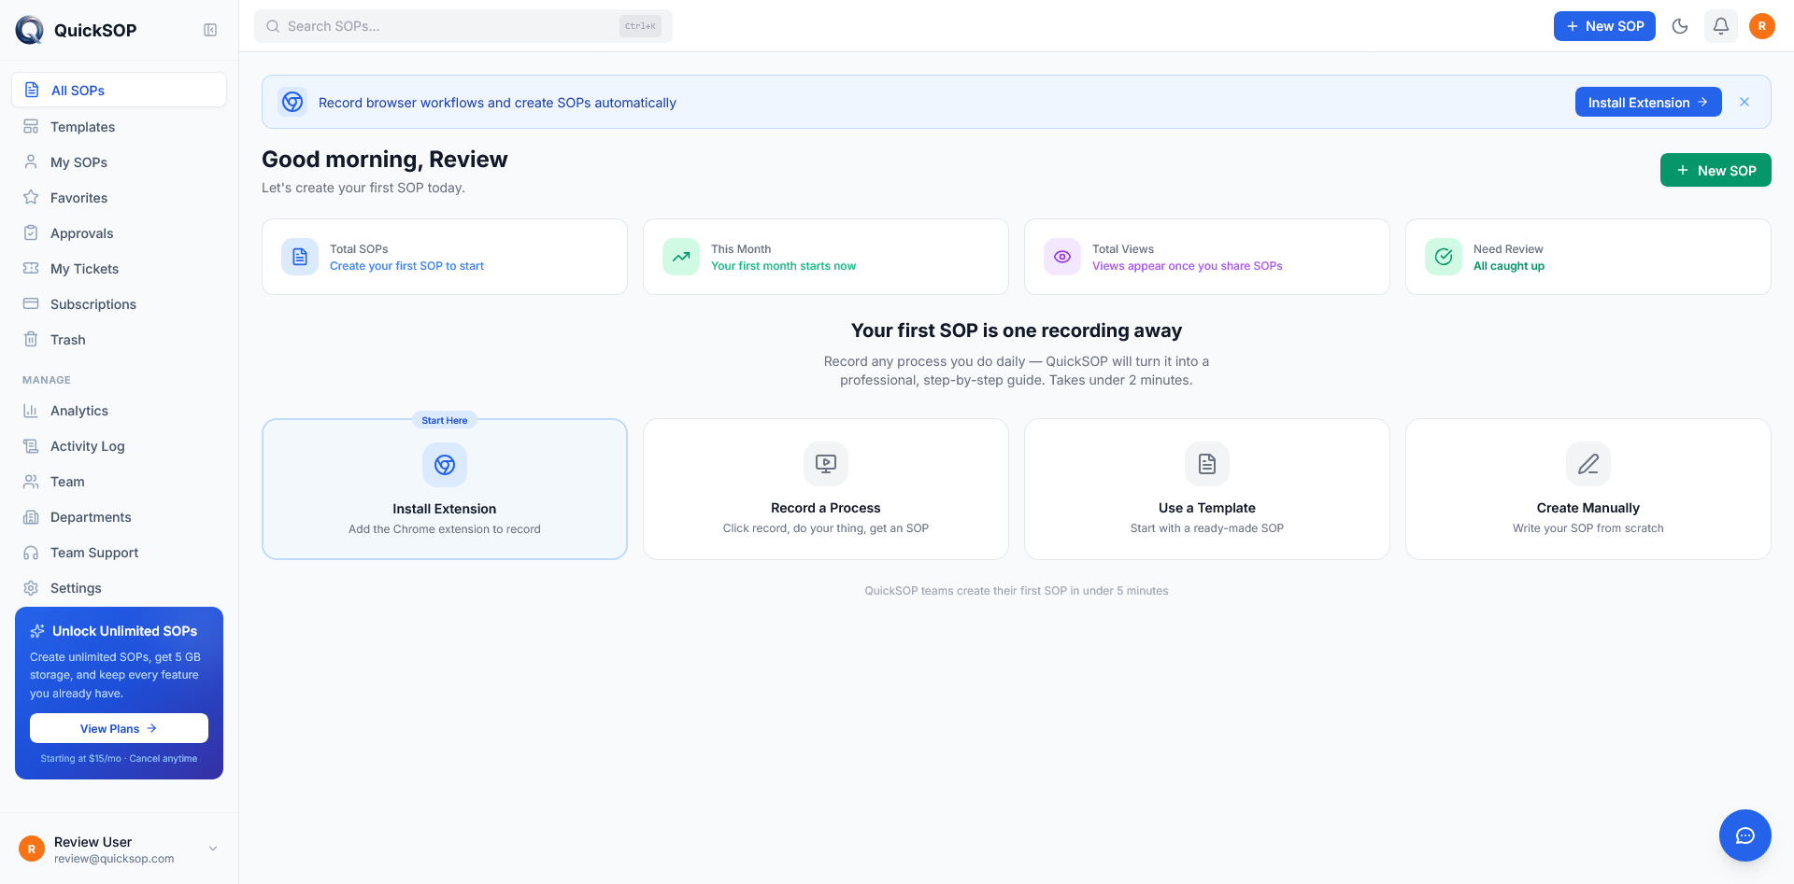Click 'Starting at $15/mo · Cancel anytime' text
Screen dimensions: 1794x884
point(119,759)
